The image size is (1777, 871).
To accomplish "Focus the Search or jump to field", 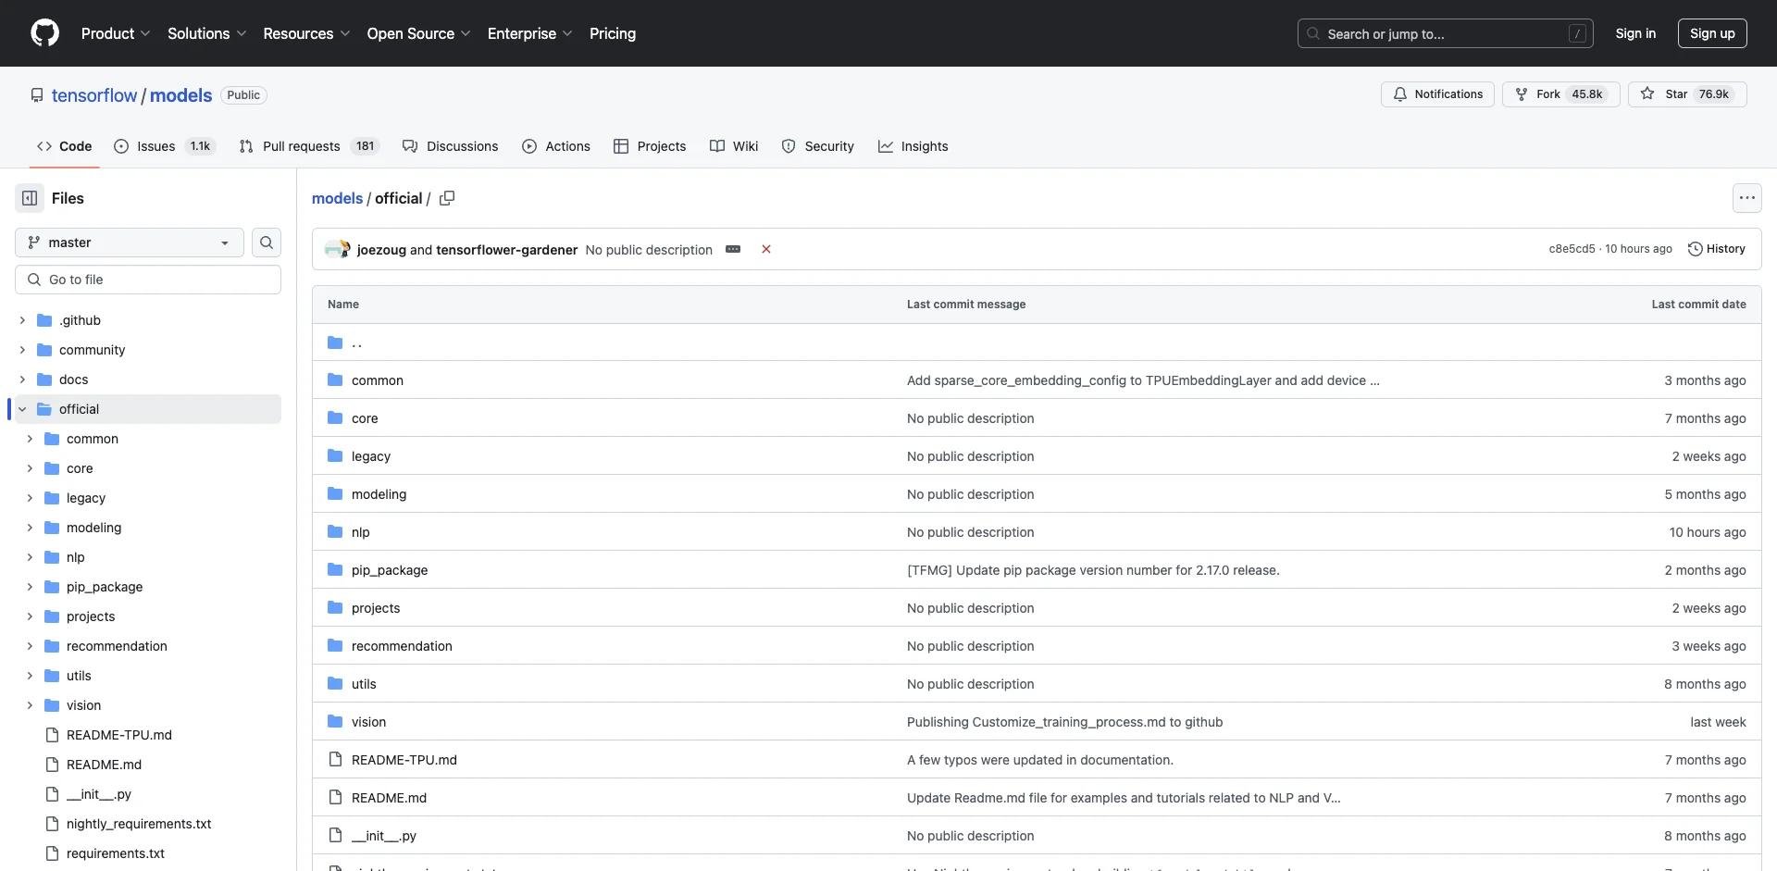I will click(x=1446, y=33).
